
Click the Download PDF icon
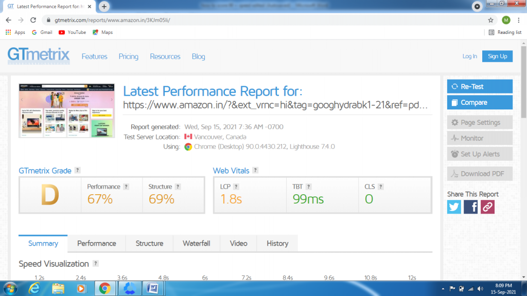coord(456,173)
